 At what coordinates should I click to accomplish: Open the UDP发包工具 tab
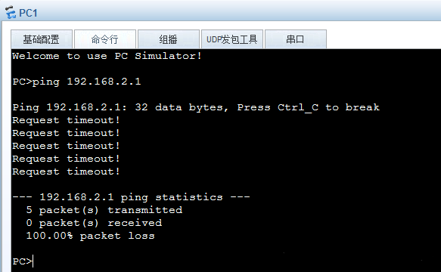pyautogui.click(x=232, y=39)
